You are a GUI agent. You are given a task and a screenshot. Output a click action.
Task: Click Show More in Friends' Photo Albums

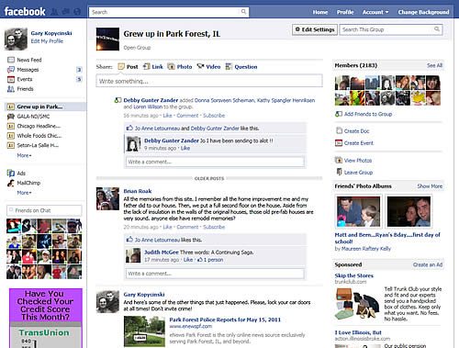[430, 186]
